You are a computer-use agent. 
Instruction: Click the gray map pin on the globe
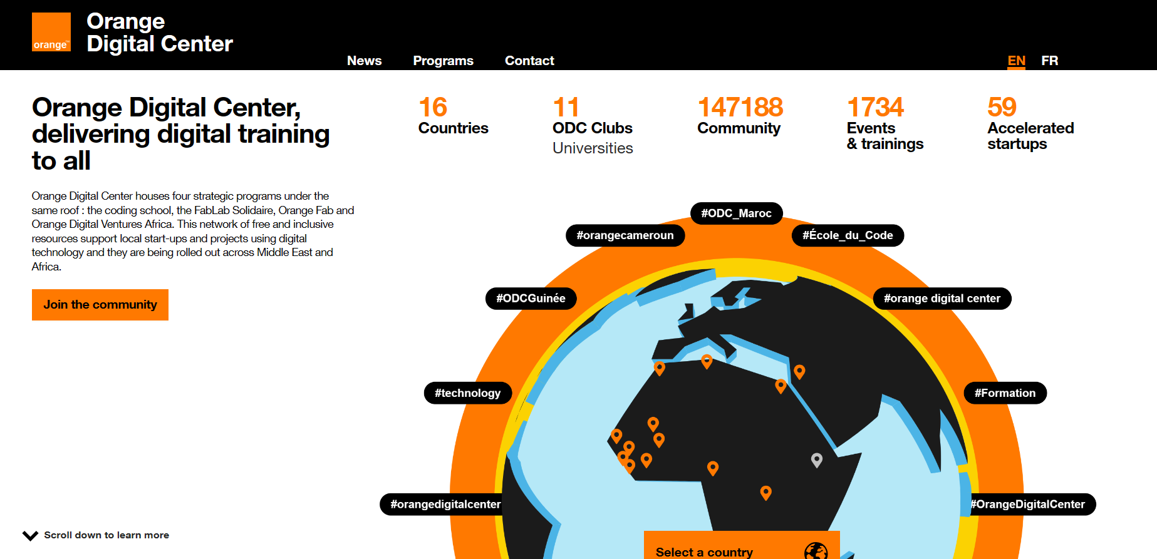[817, 460]
